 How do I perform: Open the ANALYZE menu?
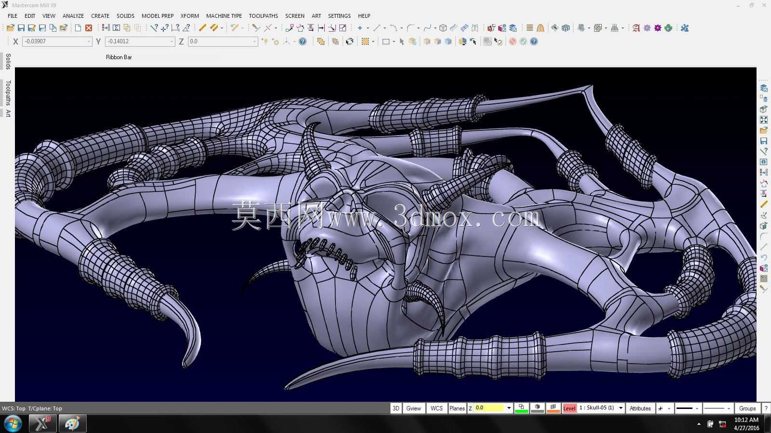[x=73, y=16]
